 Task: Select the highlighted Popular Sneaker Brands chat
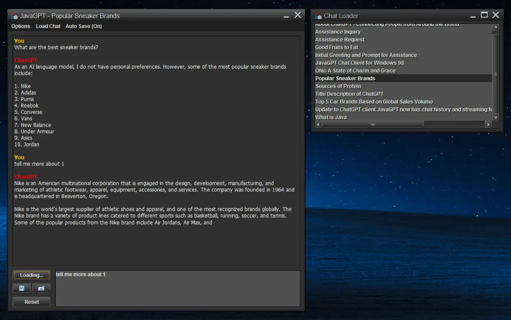pos(403,78)
